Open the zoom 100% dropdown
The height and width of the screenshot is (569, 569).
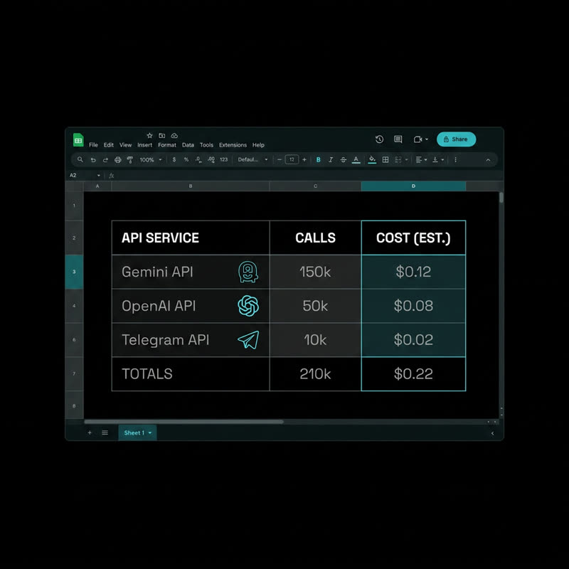click(x=151, y=159)
